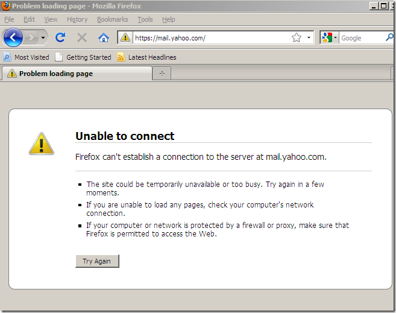Click the warning icon on the tab

(11, 74)
